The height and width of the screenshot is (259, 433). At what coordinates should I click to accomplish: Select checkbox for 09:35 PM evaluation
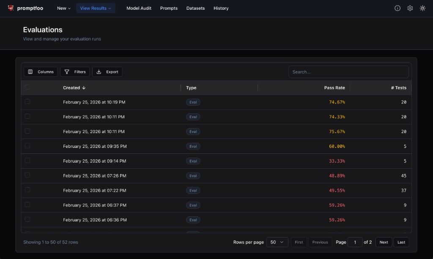tap(27, 146)
